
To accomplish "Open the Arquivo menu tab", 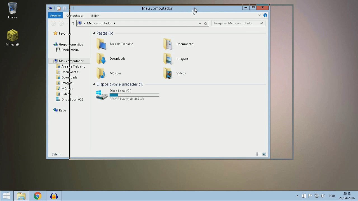I will pos(55,16).
